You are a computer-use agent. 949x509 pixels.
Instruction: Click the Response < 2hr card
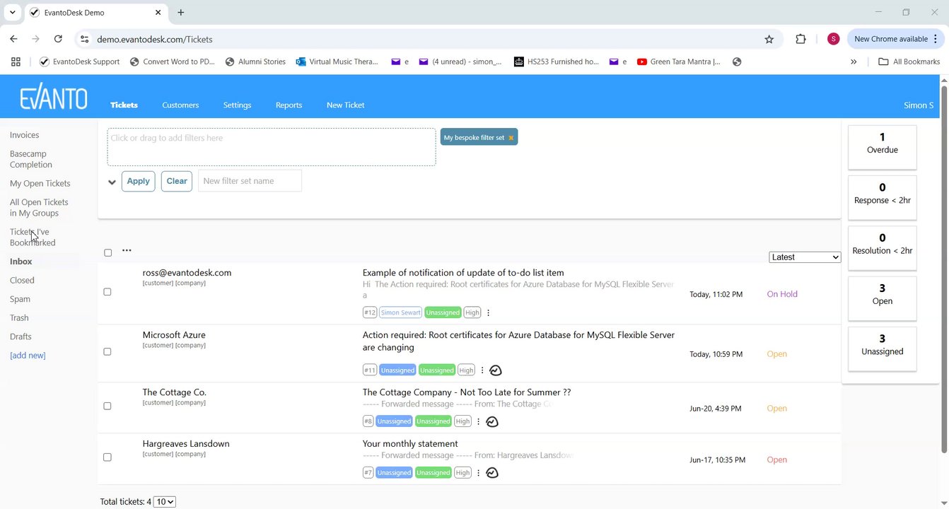click(x=882, y=198)
